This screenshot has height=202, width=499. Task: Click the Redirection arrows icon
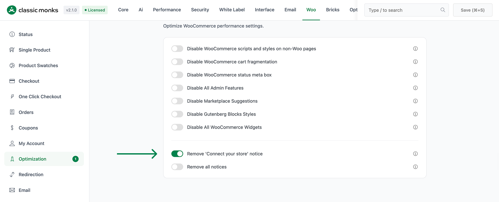point(12,174)
